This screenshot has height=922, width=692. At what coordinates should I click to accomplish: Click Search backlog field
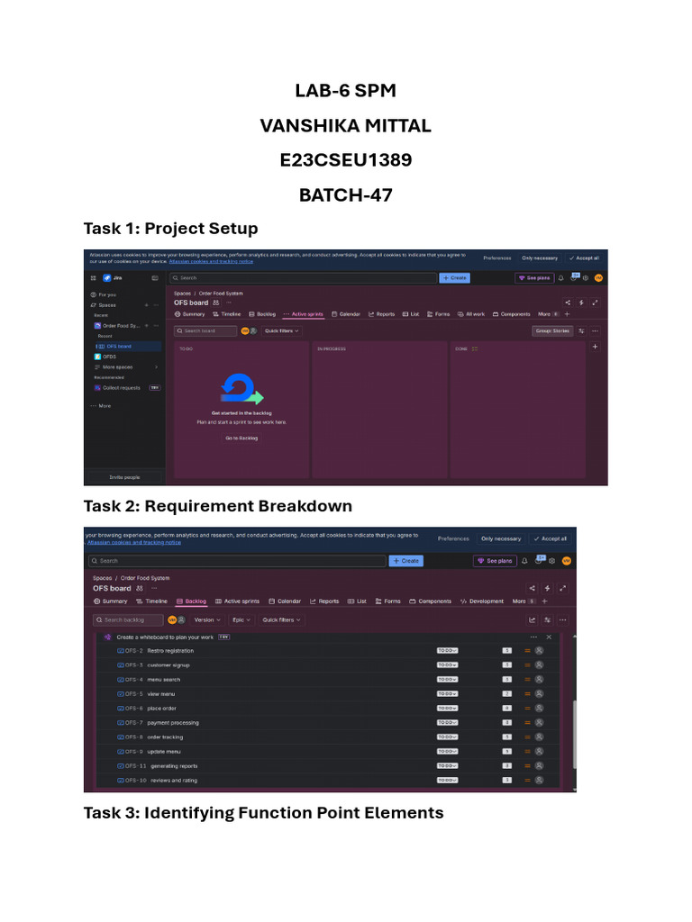(128, 619)
